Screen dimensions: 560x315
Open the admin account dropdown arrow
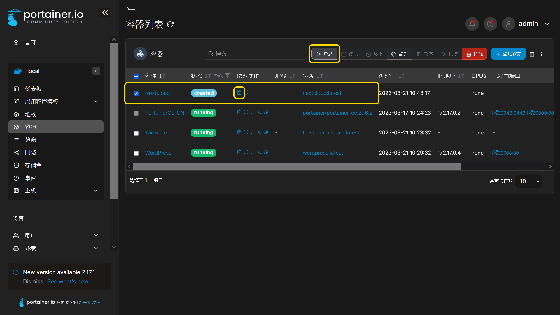(547, 24)
